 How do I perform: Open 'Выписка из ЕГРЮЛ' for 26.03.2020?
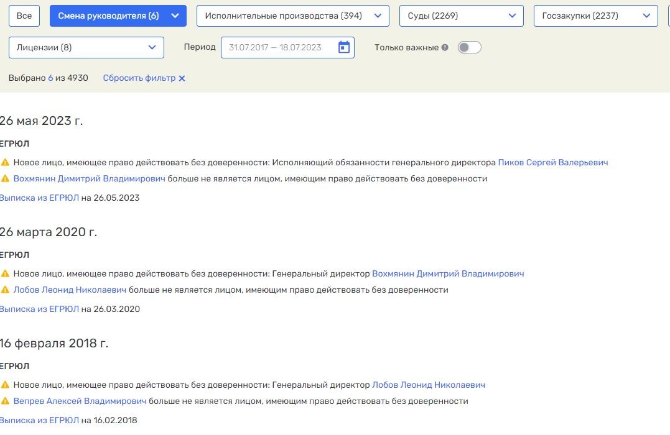point(39,309)
